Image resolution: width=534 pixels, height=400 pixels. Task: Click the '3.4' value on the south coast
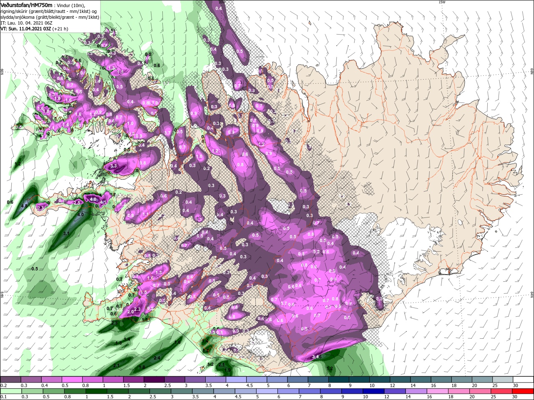click(x=316, y=357)
